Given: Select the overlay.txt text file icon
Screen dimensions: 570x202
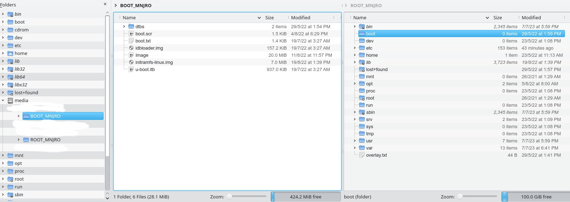Looking at the screenshot, I should click(x=362, y=155).
